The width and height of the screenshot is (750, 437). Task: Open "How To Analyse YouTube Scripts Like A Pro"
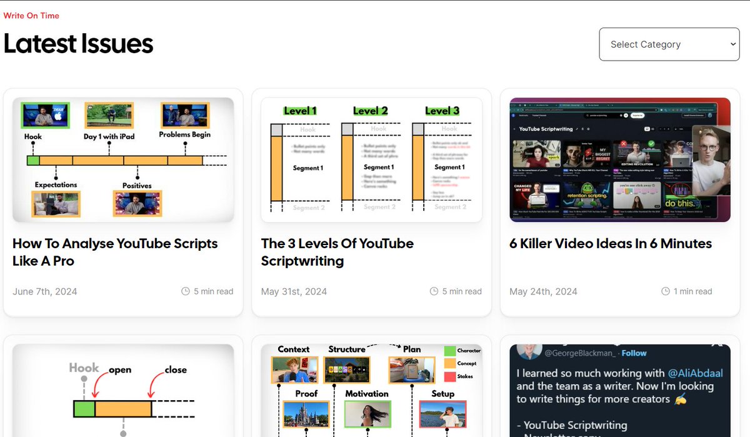click(115, 252)
